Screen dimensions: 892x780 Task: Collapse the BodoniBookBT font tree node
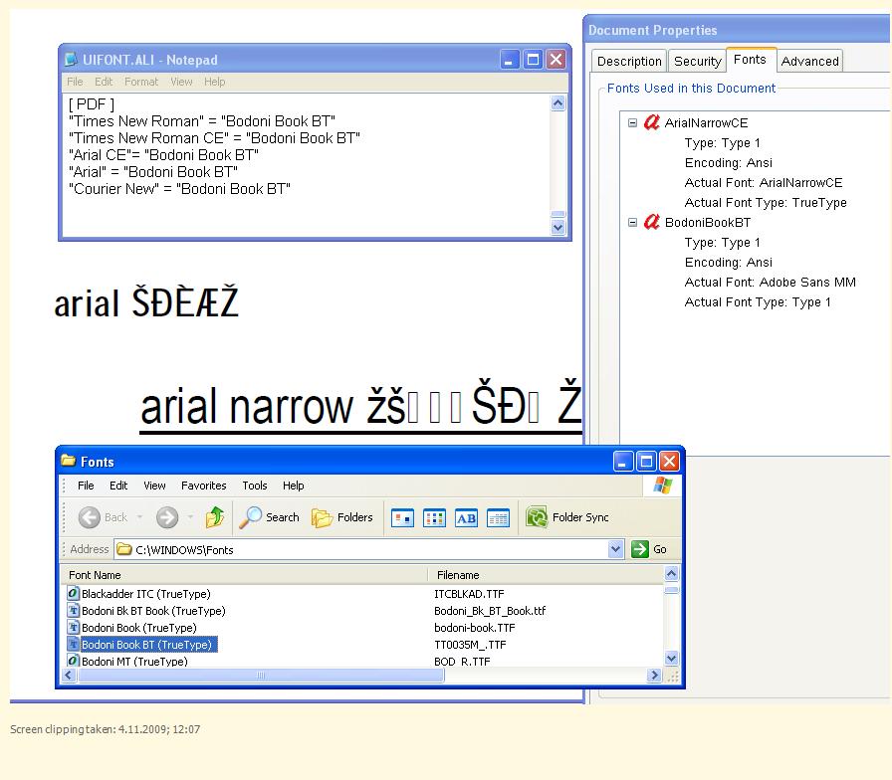(x=632, y=222)
